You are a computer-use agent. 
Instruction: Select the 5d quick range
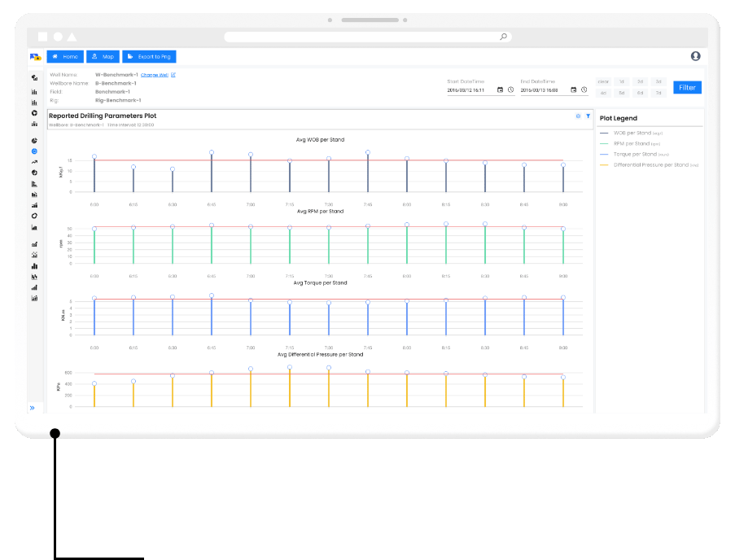(622, 93)
